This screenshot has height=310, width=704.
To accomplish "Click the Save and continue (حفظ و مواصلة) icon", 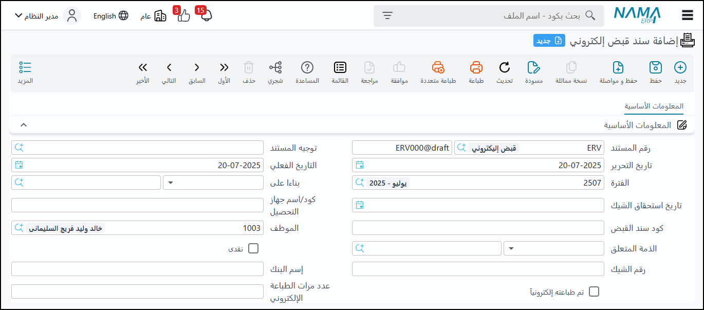I will click(618, 68).
